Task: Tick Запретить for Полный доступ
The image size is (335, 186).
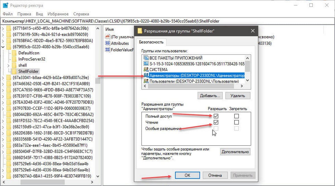Action: [236, 116]
